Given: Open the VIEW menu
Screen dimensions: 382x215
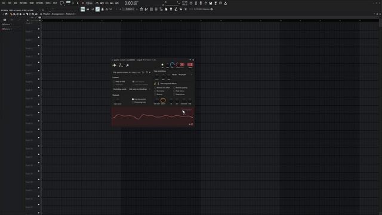Looking at the screenshot, I should (32, 3).
